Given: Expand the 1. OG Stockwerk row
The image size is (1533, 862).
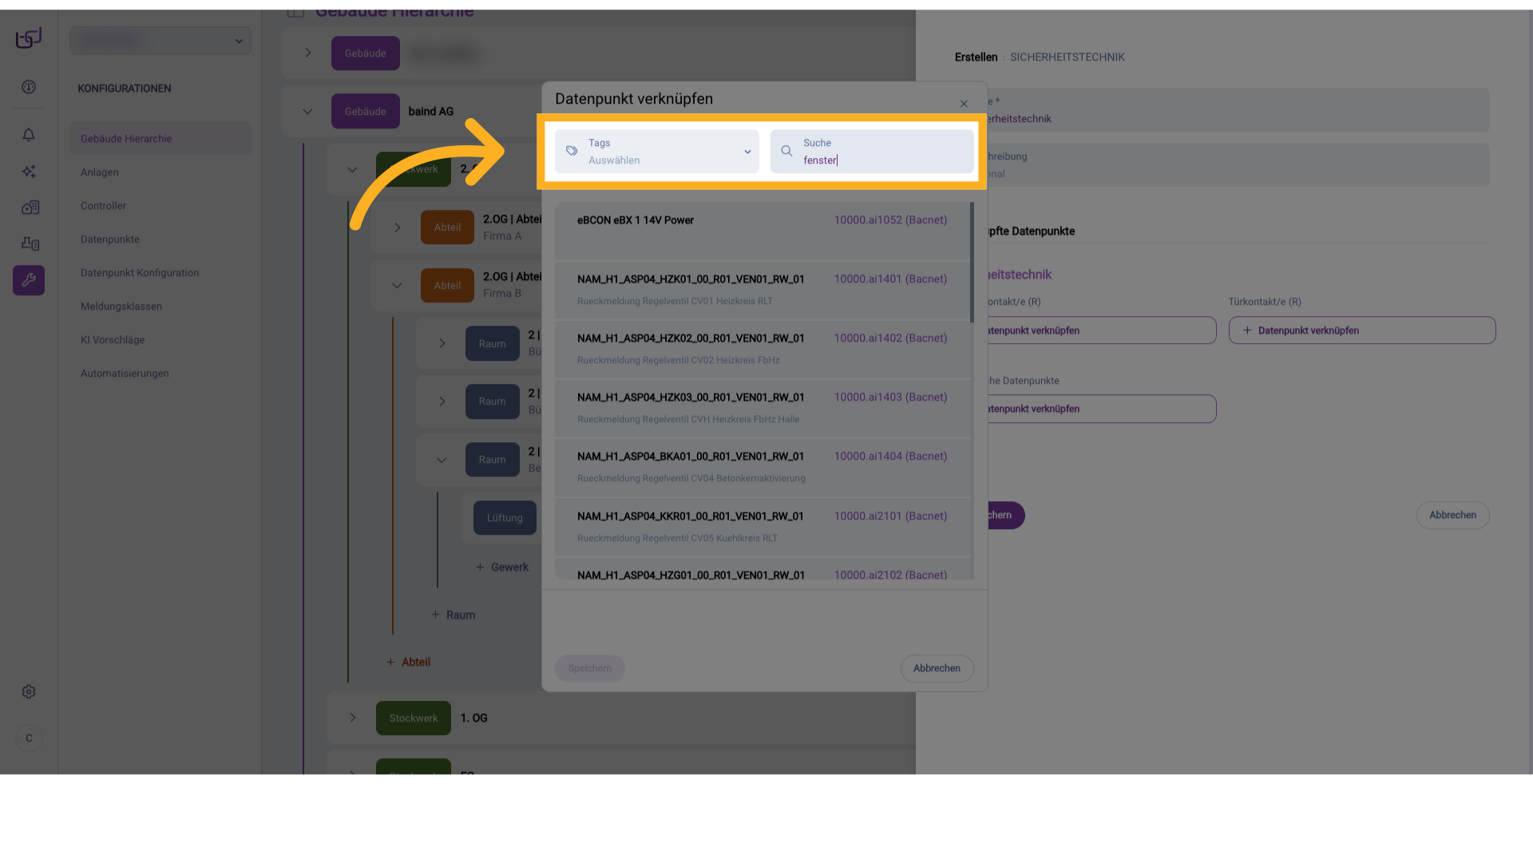Looking at the screenshot, I should pos(352,718).
